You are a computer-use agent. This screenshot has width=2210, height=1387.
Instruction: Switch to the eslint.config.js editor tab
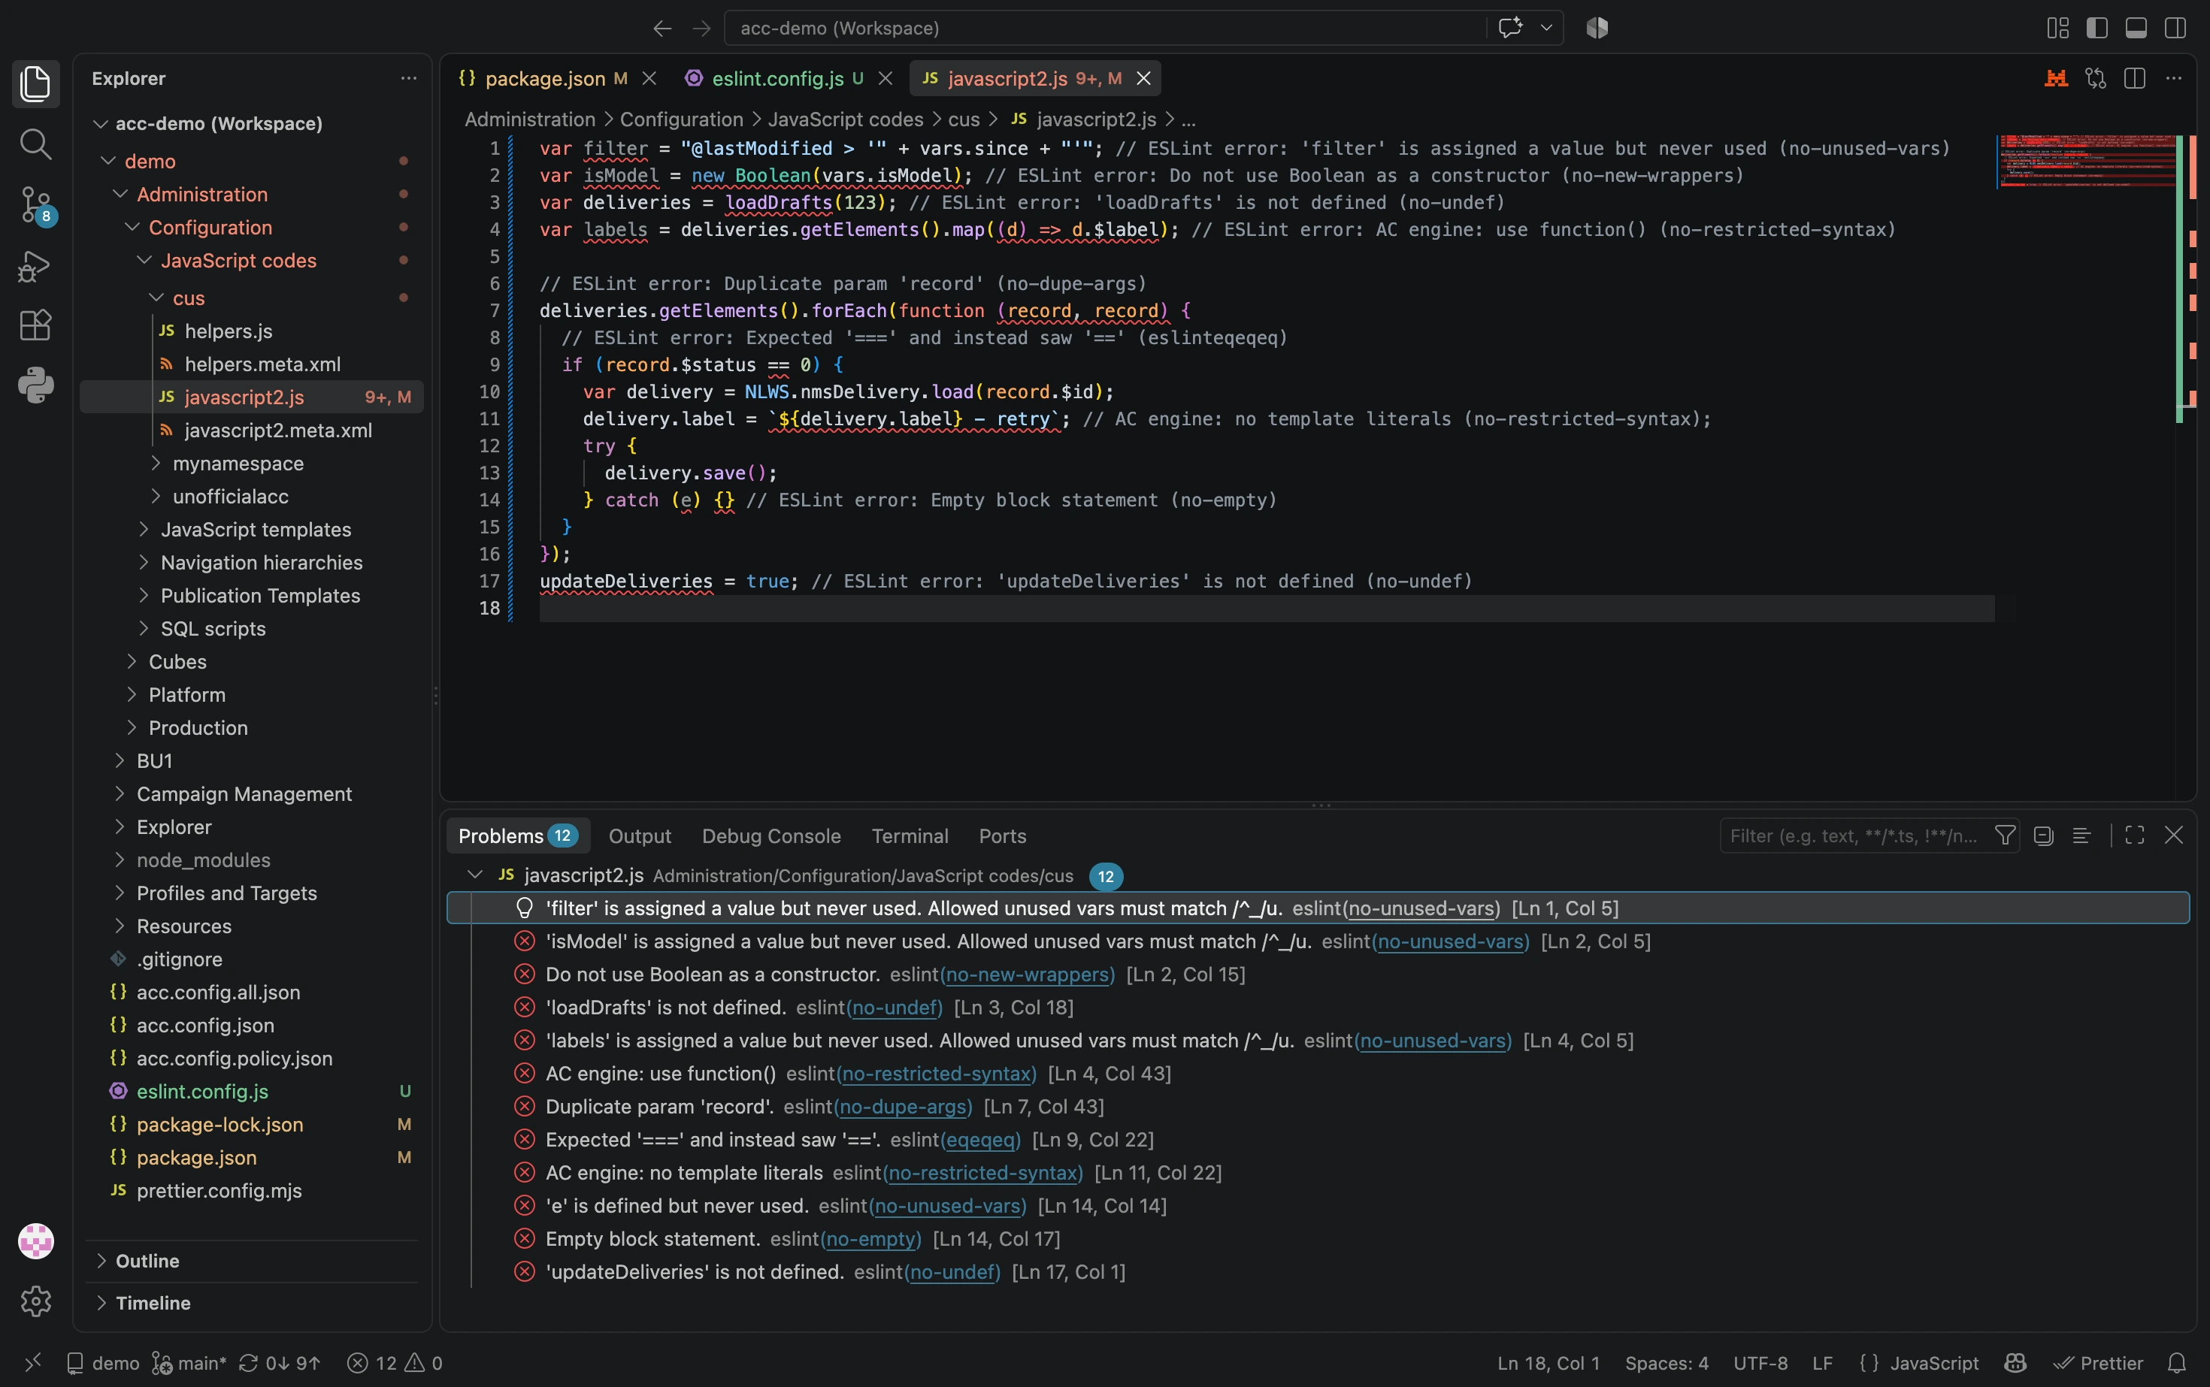coord(777,79)
